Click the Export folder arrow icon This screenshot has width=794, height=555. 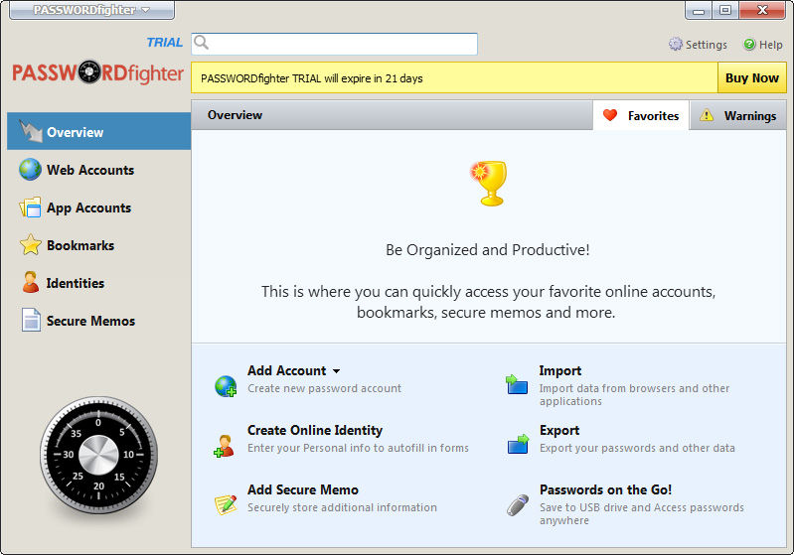(x=518, y=444)
